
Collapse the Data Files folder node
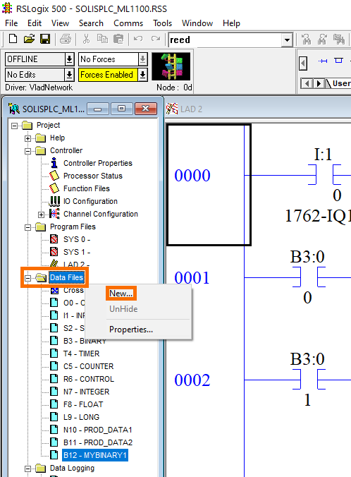27,278
